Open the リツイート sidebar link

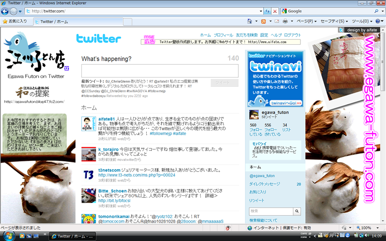(256, 200)
